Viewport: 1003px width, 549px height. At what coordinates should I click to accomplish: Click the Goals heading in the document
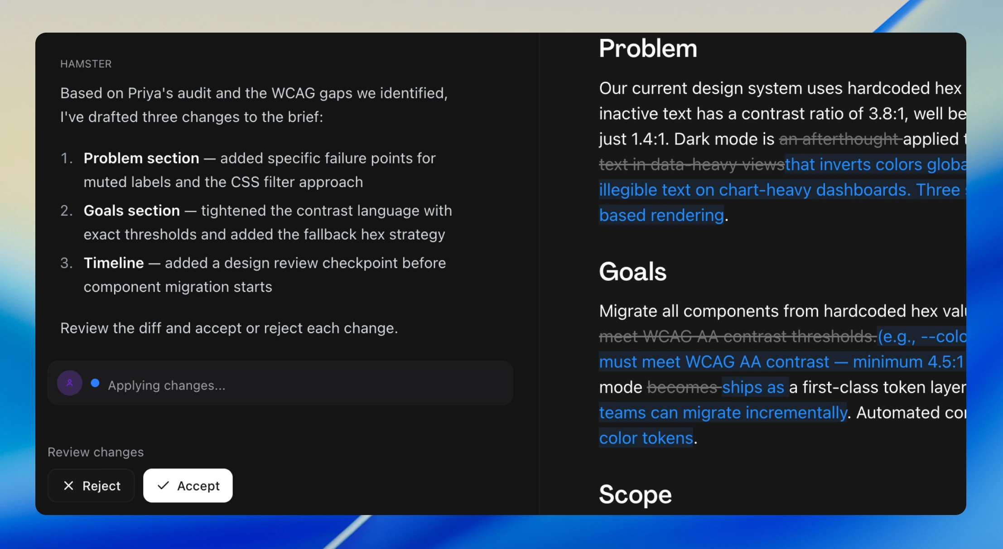[x=632, y=271]
